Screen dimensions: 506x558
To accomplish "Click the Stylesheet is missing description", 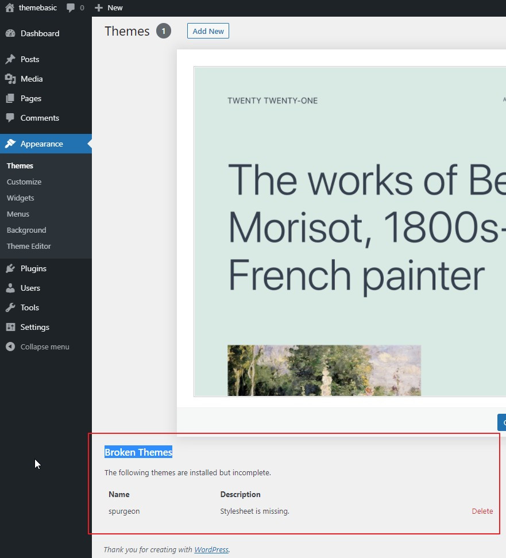I will click(x=254, y=511).
